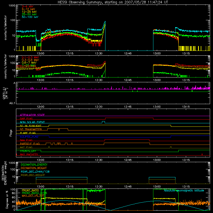Click the Absolute geomagnetic latitude label
This screenshot has height=213, width=213.
click(184, 190)
